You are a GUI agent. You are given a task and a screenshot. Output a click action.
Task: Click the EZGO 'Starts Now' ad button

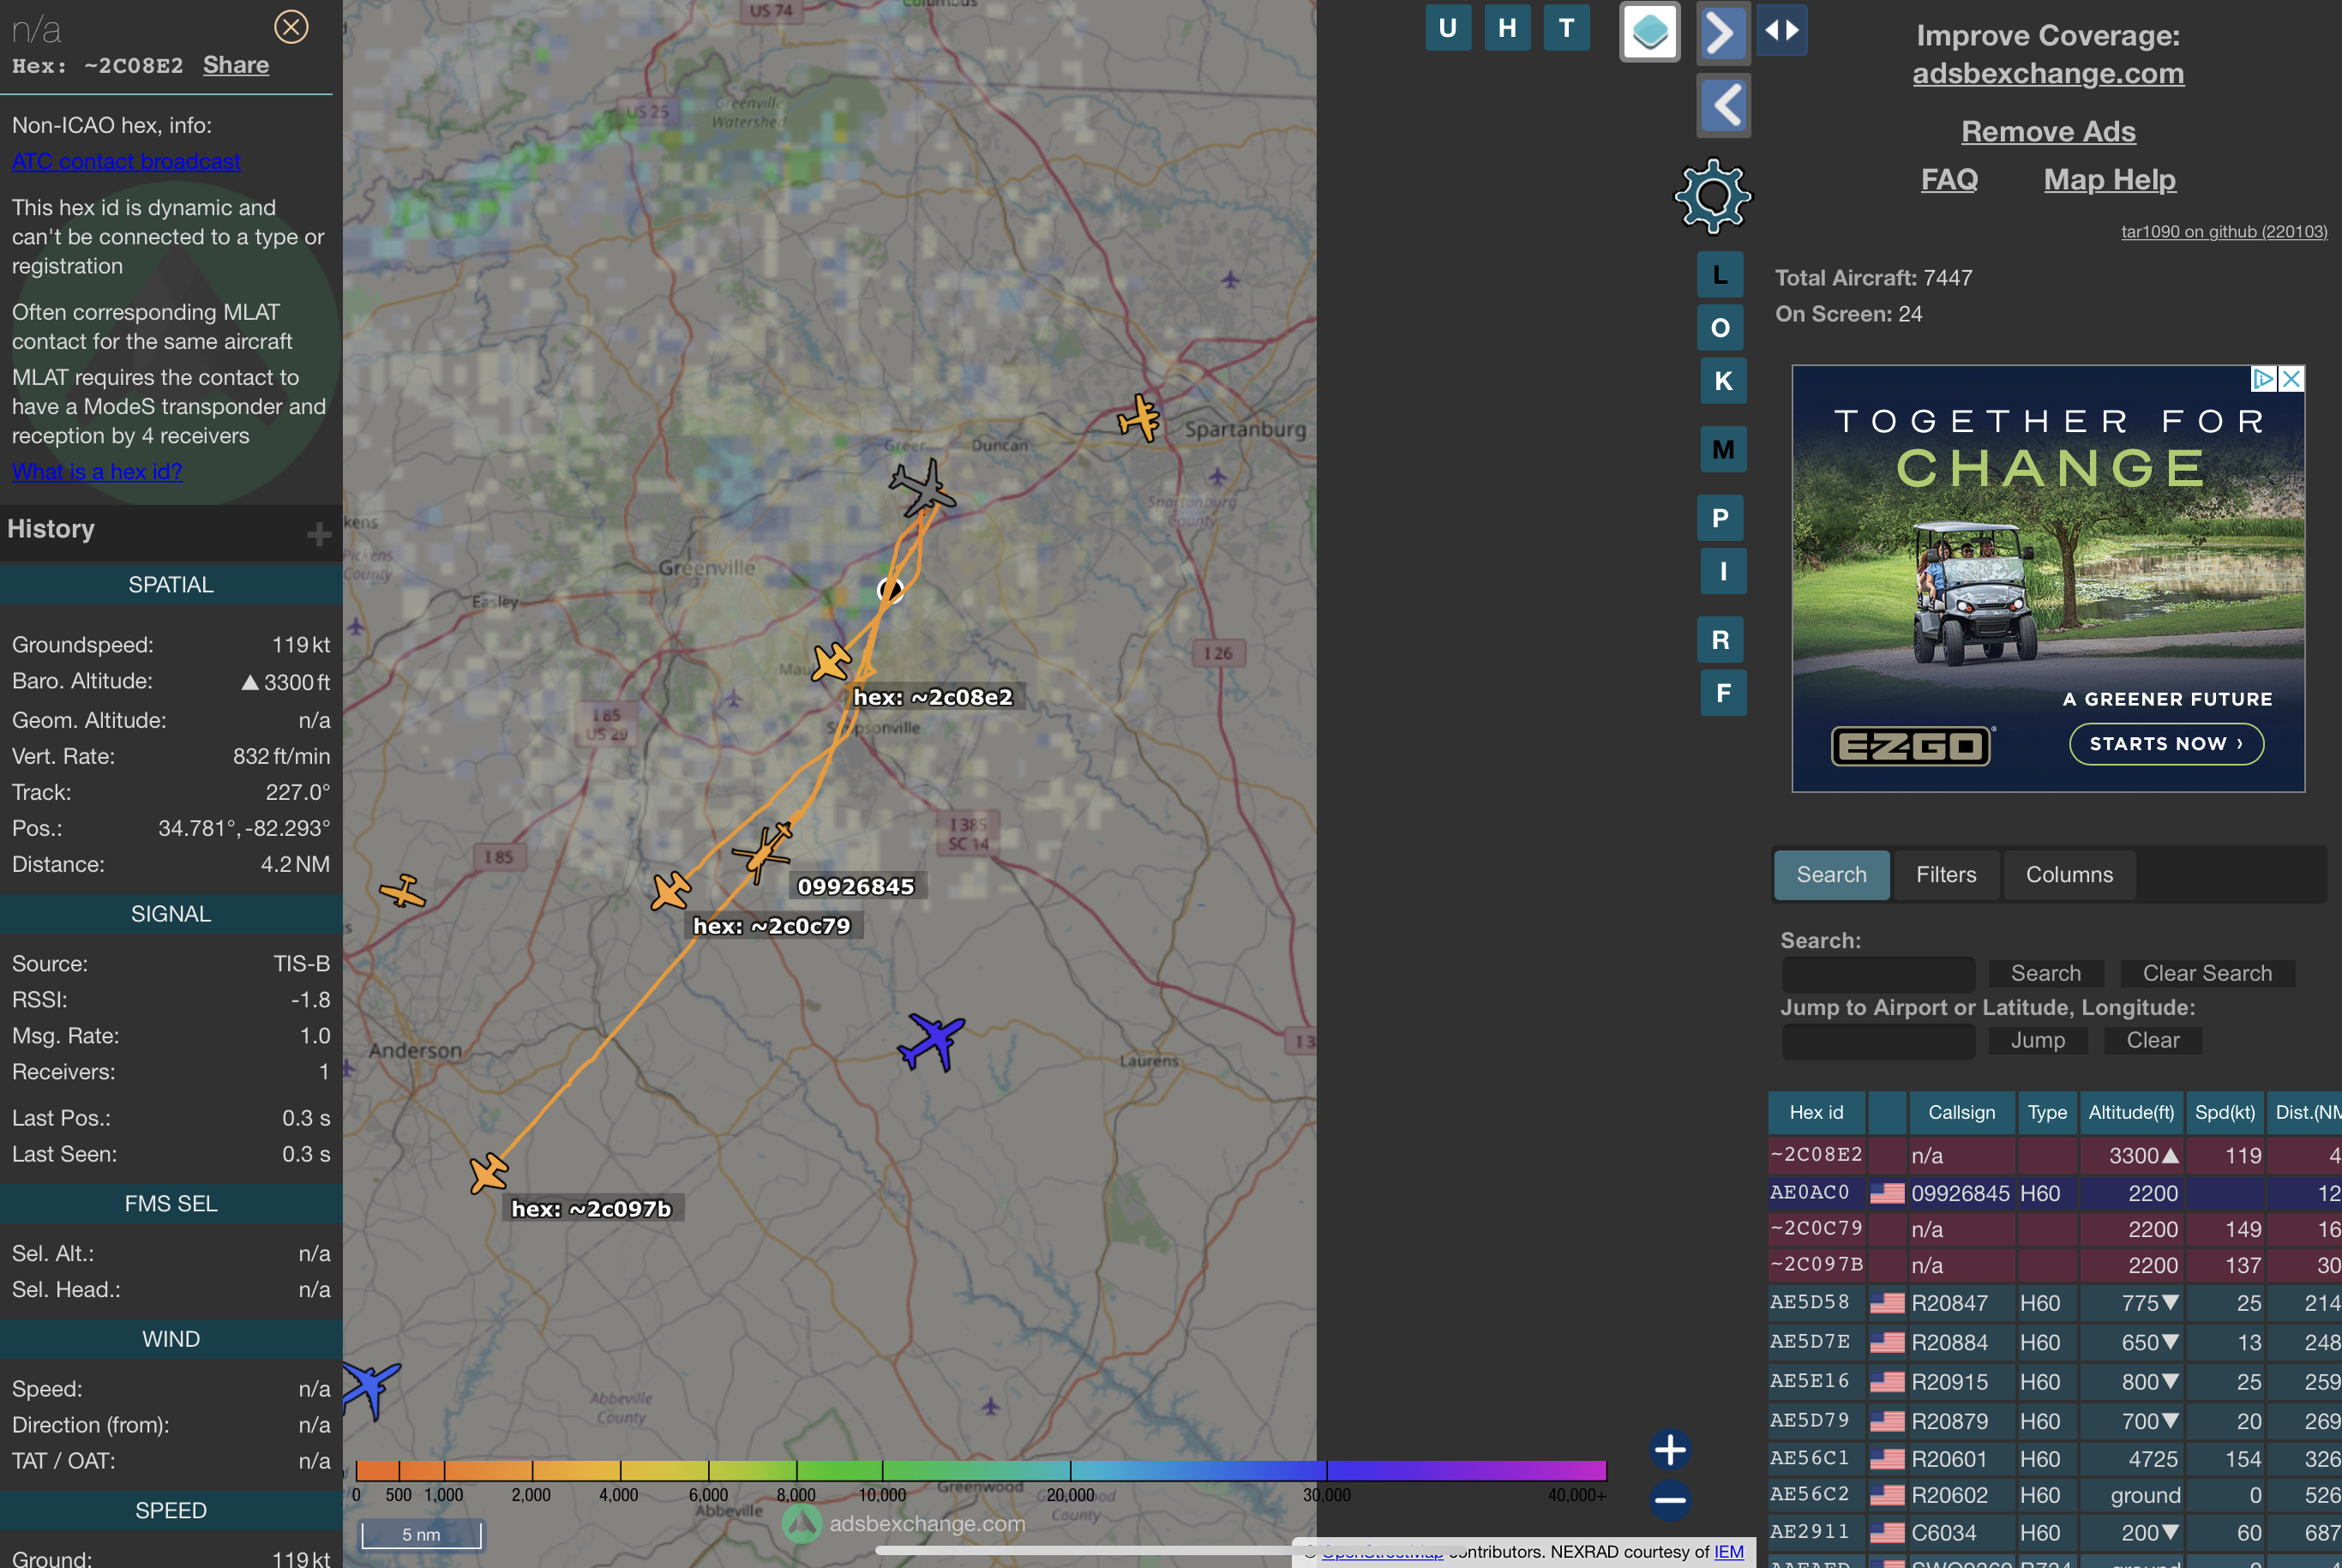pyautogui.click(x=2166, y=743)
